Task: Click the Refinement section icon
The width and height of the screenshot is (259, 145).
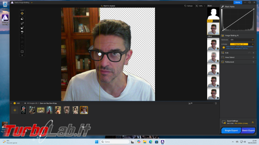Action: coord(223,62)
